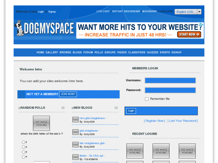Open Quizzes in navigation bar
Image resolution: width=218 pixels, height=163 pixels.
tap(153, 52)
